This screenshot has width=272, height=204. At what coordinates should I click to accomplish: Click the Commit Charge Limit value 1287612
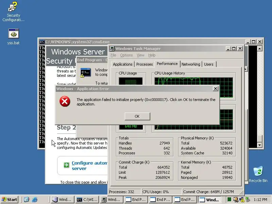163,172
